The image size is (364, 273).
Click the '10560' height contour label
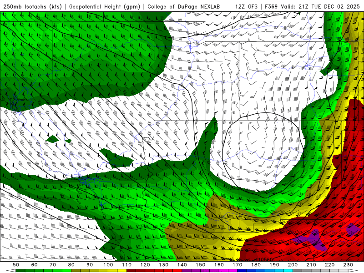[x=266, y=259]
